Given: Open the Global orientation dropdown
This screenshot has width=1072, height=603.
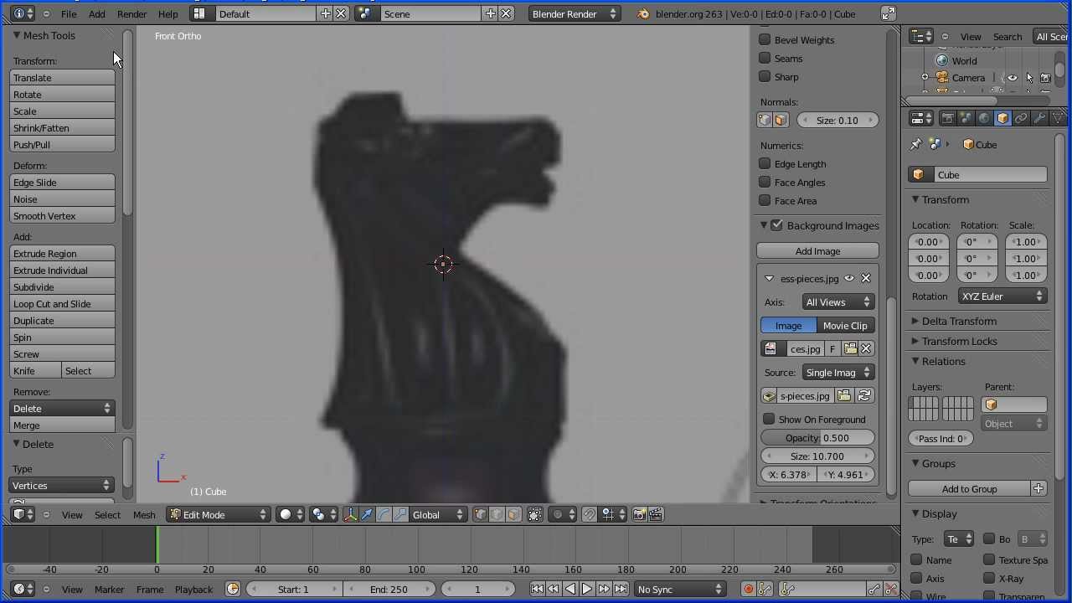Looking at the screenshot, I should [437, 514].
